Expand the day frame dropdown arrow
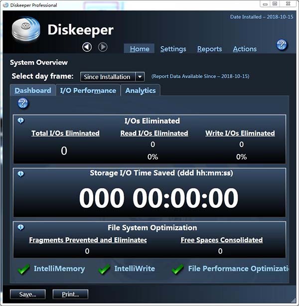299x306 pixels. [140, 77]
